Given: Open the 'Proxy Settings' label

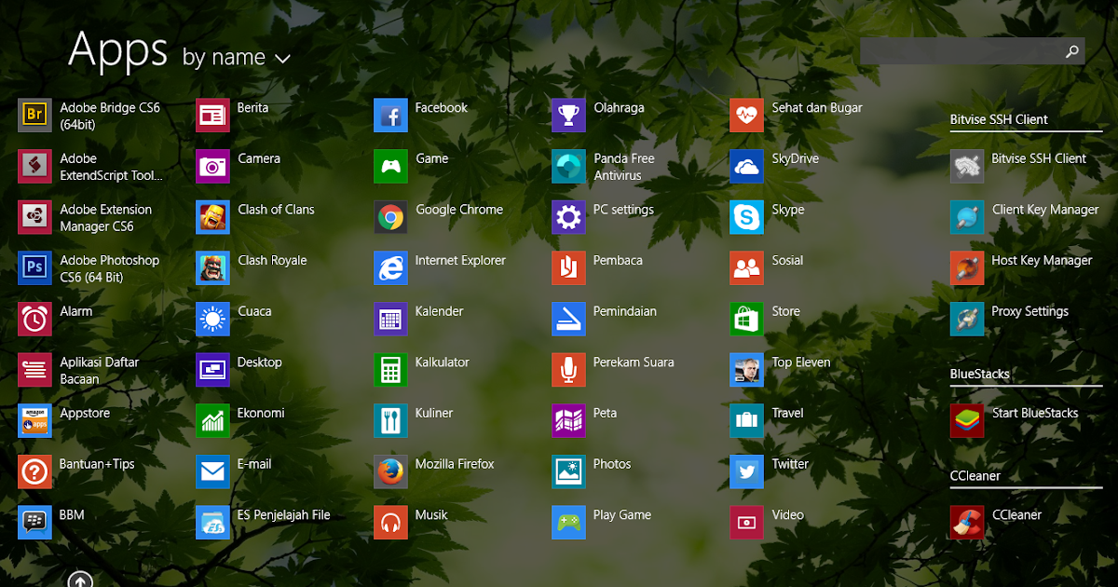Looking at the screenshot, I should coord(1029,311).
